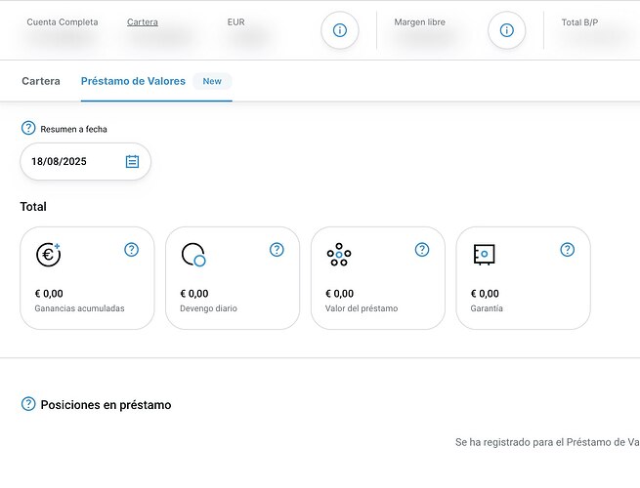
Task: Show help for Garantía card
Action: [x=568, y=250]
